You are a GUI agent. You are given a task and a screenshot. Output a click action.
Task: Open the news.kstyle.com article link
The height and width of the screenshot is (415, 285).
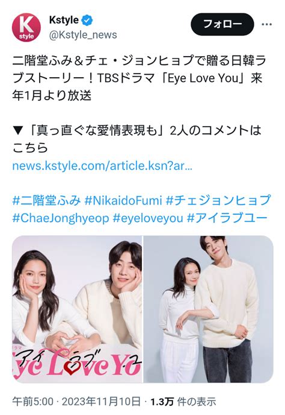(102, 166)
